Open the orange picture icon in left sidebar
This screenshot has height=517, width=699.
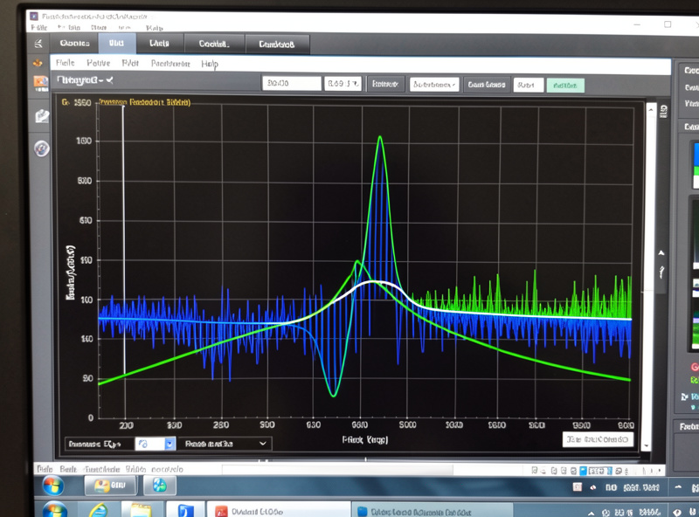click(x=40, y=82)
